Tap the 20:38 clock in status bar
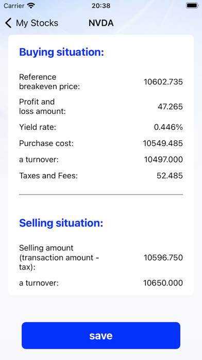Screen dimensions: 202x360 [101, 6]
